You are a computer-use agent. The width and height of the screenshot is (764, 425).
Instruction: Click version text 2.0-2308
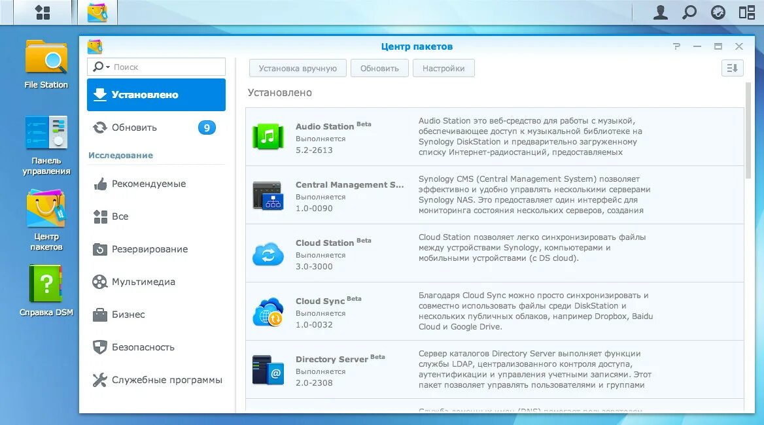(x=314, y=382)
